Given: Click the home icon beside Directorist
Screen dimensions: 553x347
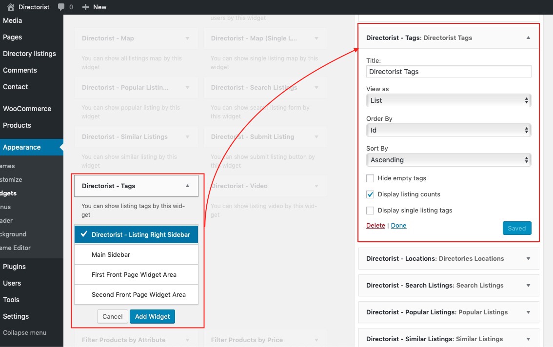Looking at the screenshot, I should coord(11,7).
